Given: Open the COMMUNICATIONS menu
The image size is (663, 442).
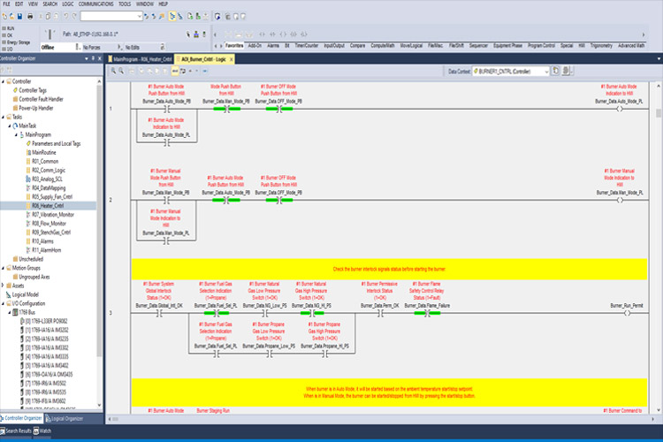Looking at the screenshot, I should coord(95,4).
